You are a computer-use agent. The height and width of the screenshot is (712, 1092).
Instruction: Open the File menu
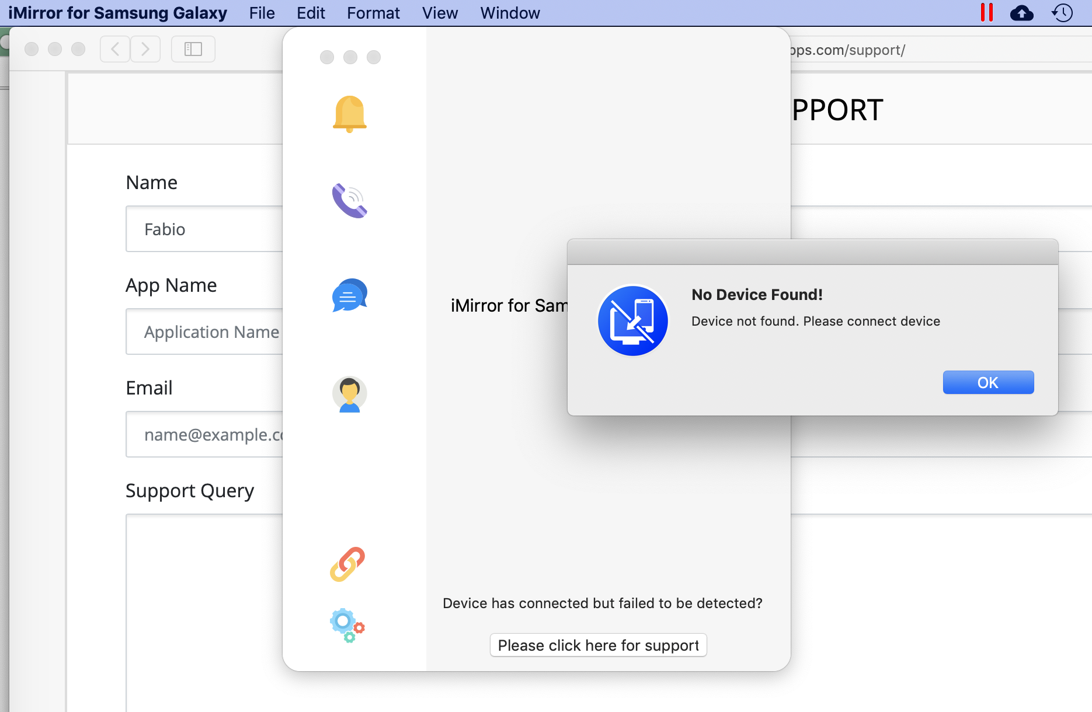pos(262,13)
